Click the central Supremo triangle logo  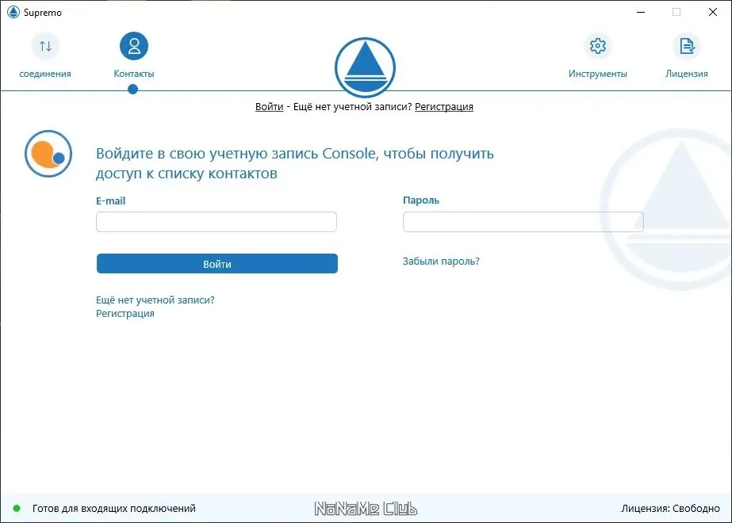(365, 67)
